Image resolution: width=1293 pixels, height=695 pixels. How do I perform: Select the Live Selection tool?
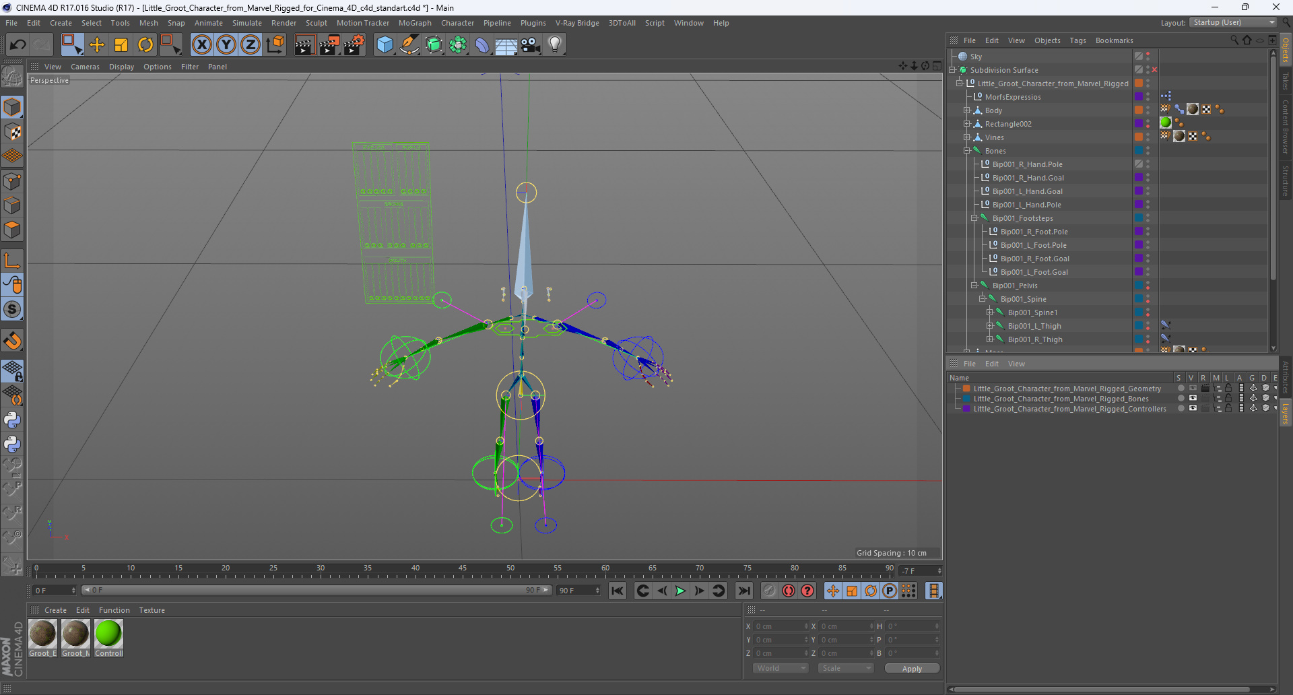(72, 44)
